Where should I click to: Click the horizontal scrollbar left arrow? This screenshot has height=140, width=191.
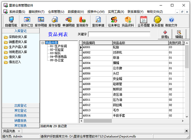click(81, 121)
